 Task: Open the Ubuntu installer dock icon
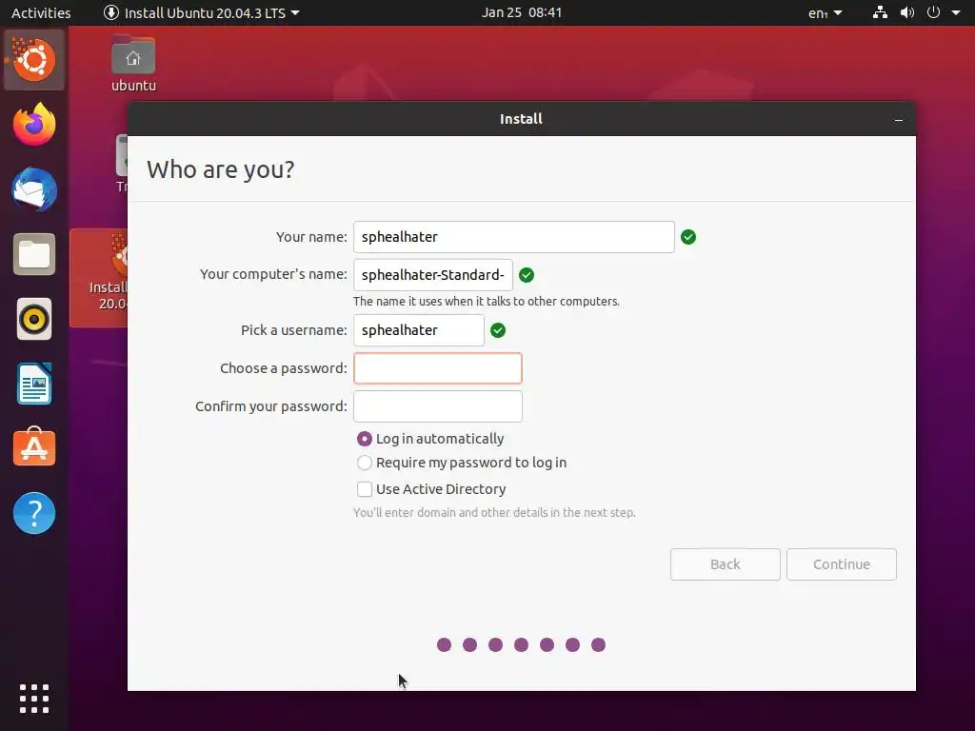click(x=33, y=60)
